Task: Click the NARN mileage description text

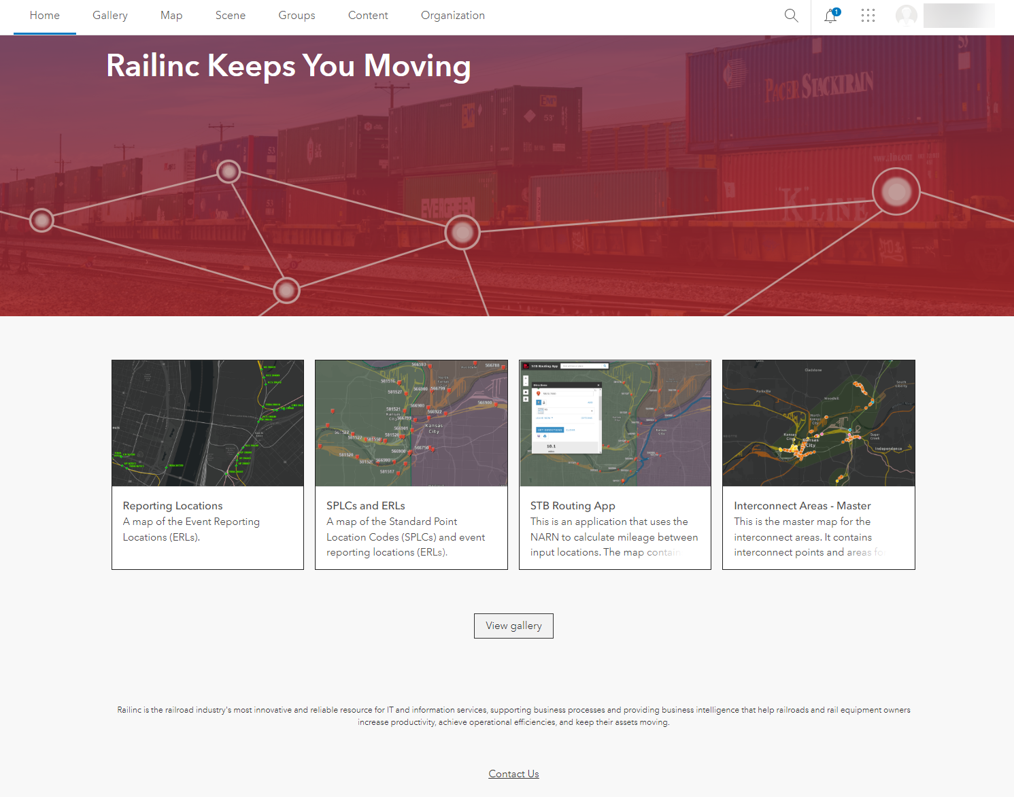Action: 614,537
